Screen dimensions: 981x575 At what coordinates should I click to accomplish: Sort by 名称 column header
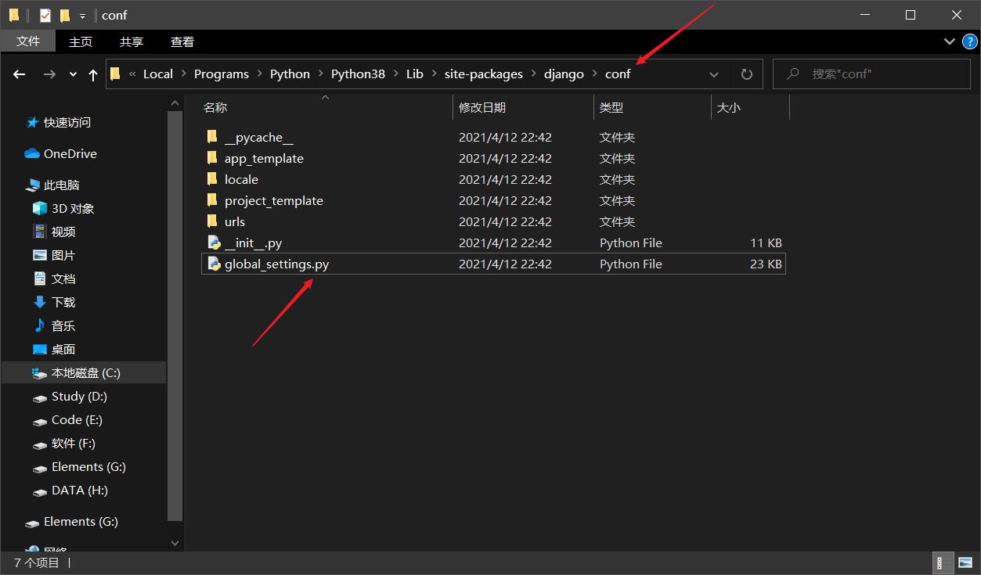tap(215, 108)
